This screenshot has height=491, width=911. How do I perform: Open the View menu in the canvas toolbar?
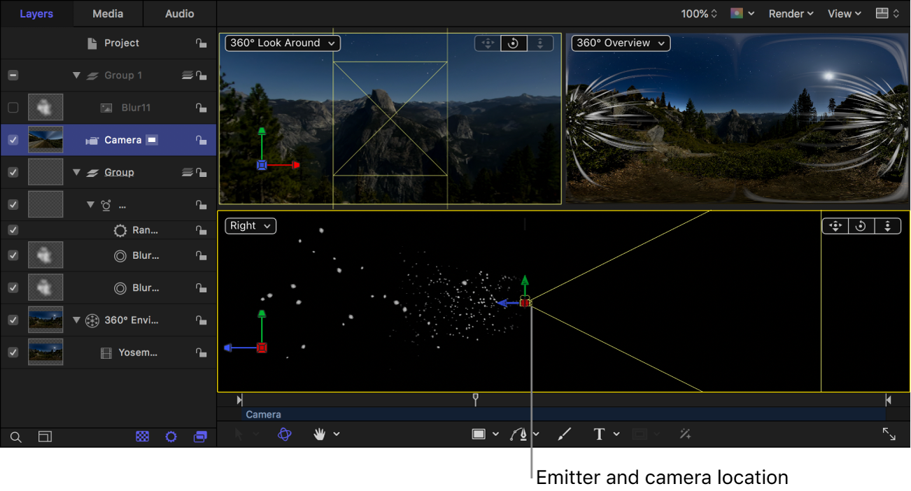[843, 13]
